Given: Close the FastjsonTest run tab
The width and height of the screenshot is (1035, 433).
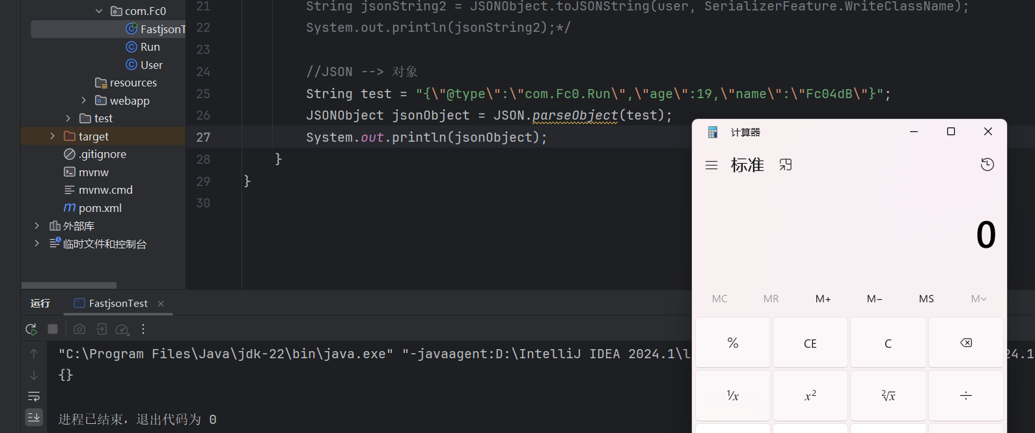Looking at the screenshot, I should (x=161, y=304).
